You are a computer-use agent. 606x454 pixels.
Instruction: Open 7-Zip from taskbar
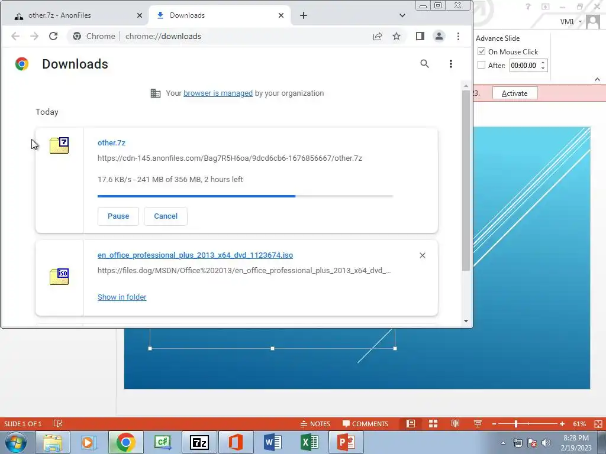pos(199,442)
